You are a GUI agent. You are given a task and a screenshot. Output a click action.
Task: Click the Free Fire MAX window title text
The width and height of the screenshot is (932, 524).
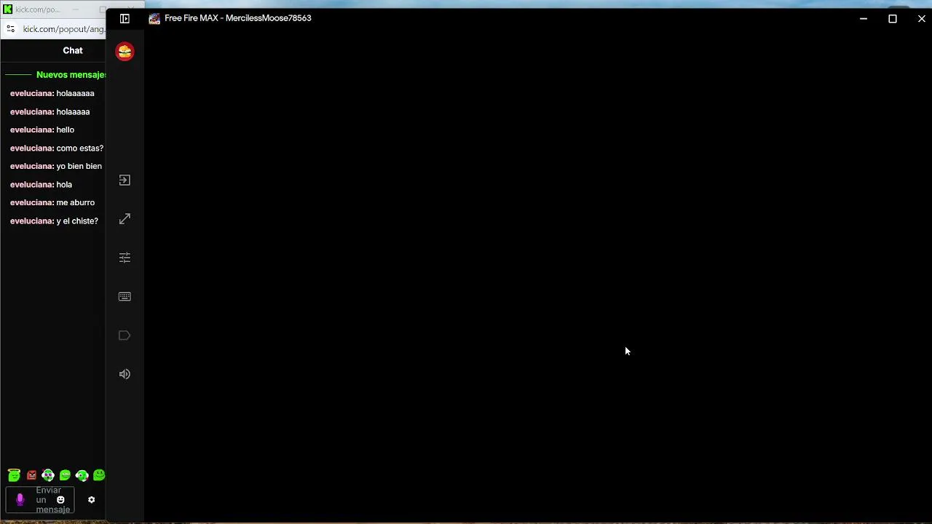tap(238, 18)
